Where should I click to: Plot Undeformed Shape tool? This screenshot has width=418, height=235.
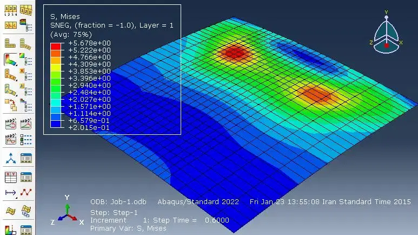(x=10, y=43)
